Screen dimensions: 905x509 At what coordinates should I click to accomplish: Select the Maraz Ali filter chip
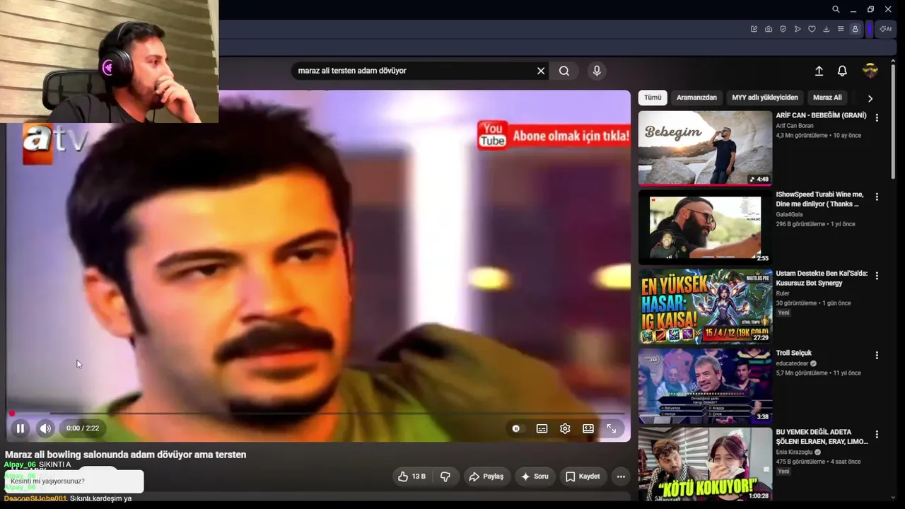pyautogui.click(x=827, y=98)
